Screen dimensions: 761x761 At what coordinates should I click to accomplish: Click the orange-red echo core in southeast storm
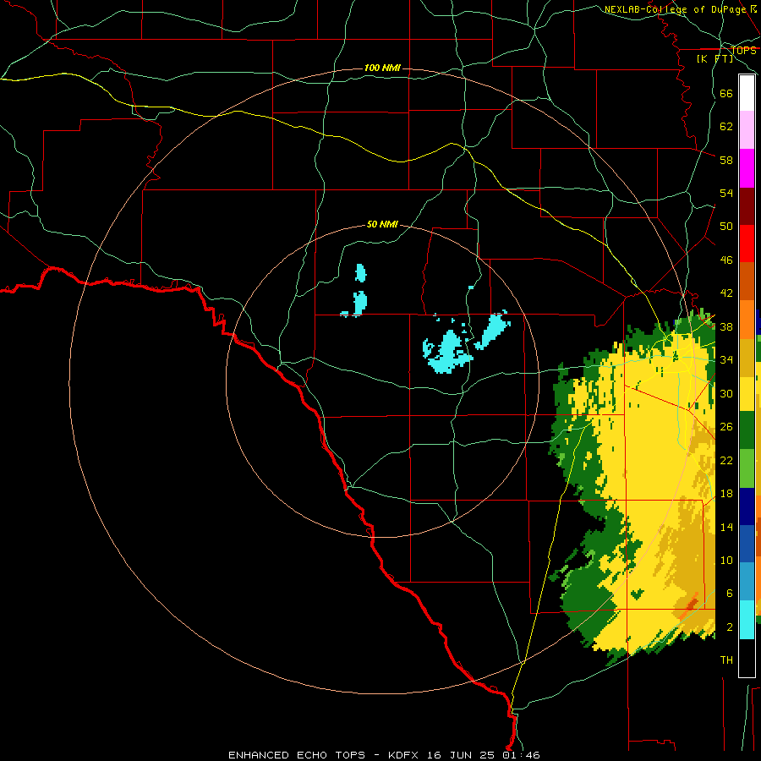pyautogui.click(x=691, y=604)
